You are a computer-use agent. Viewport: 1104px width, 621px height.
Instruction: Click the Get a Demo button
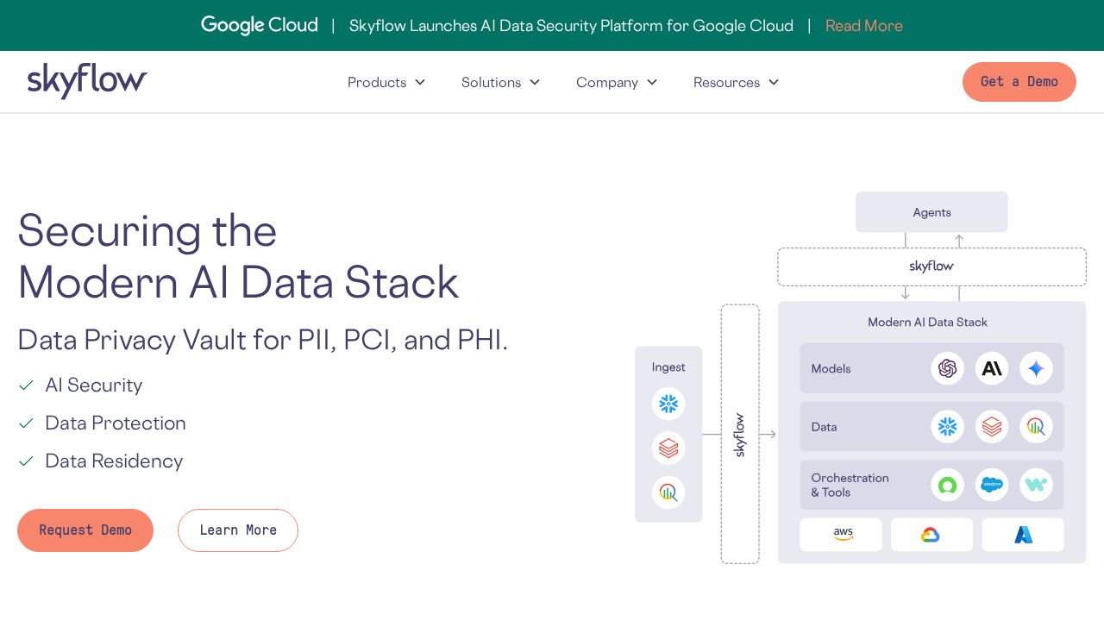(1019, 82)
